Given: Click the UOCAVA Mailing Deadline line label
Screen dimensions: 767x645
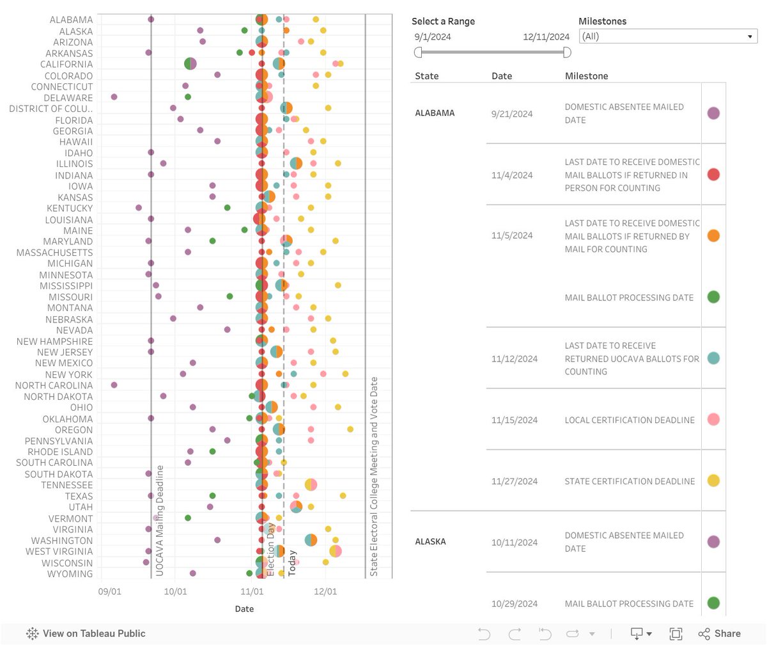Looking at the screenshot, I should click(160, 521).
